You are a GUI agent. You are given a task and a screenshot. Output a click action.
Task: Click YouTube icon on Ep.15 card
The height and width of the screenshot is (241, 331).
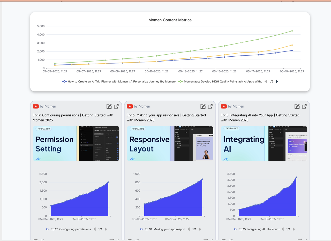click(224, 106)
